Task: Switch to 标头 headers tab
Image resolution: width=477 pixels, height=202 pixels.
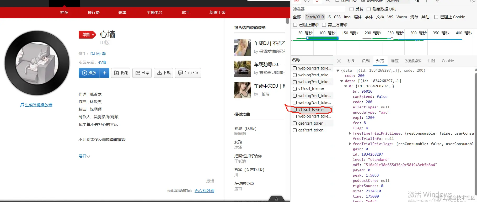Action: pos(351,61)
